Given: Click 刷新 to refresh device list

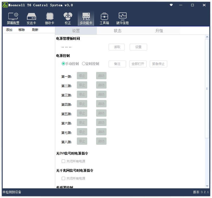Looking at the screenshot, I should click(35, 30).
